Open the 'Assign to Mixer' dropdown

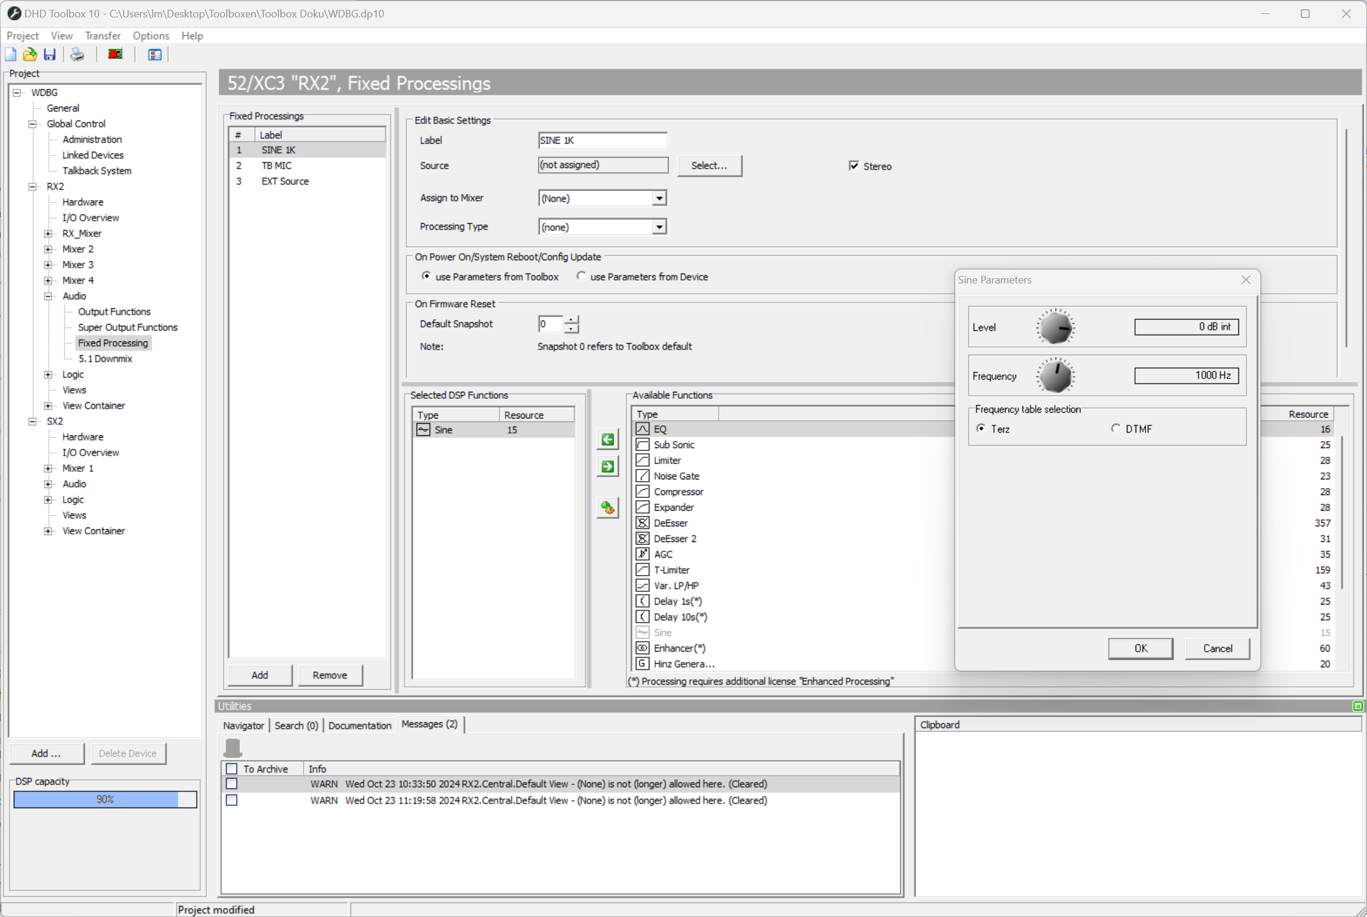click(x=659, y=198)
